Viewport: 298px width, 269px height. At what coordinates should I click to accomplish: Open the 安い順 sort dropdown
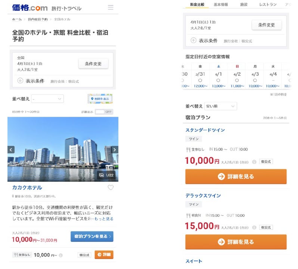pos(220,106)
